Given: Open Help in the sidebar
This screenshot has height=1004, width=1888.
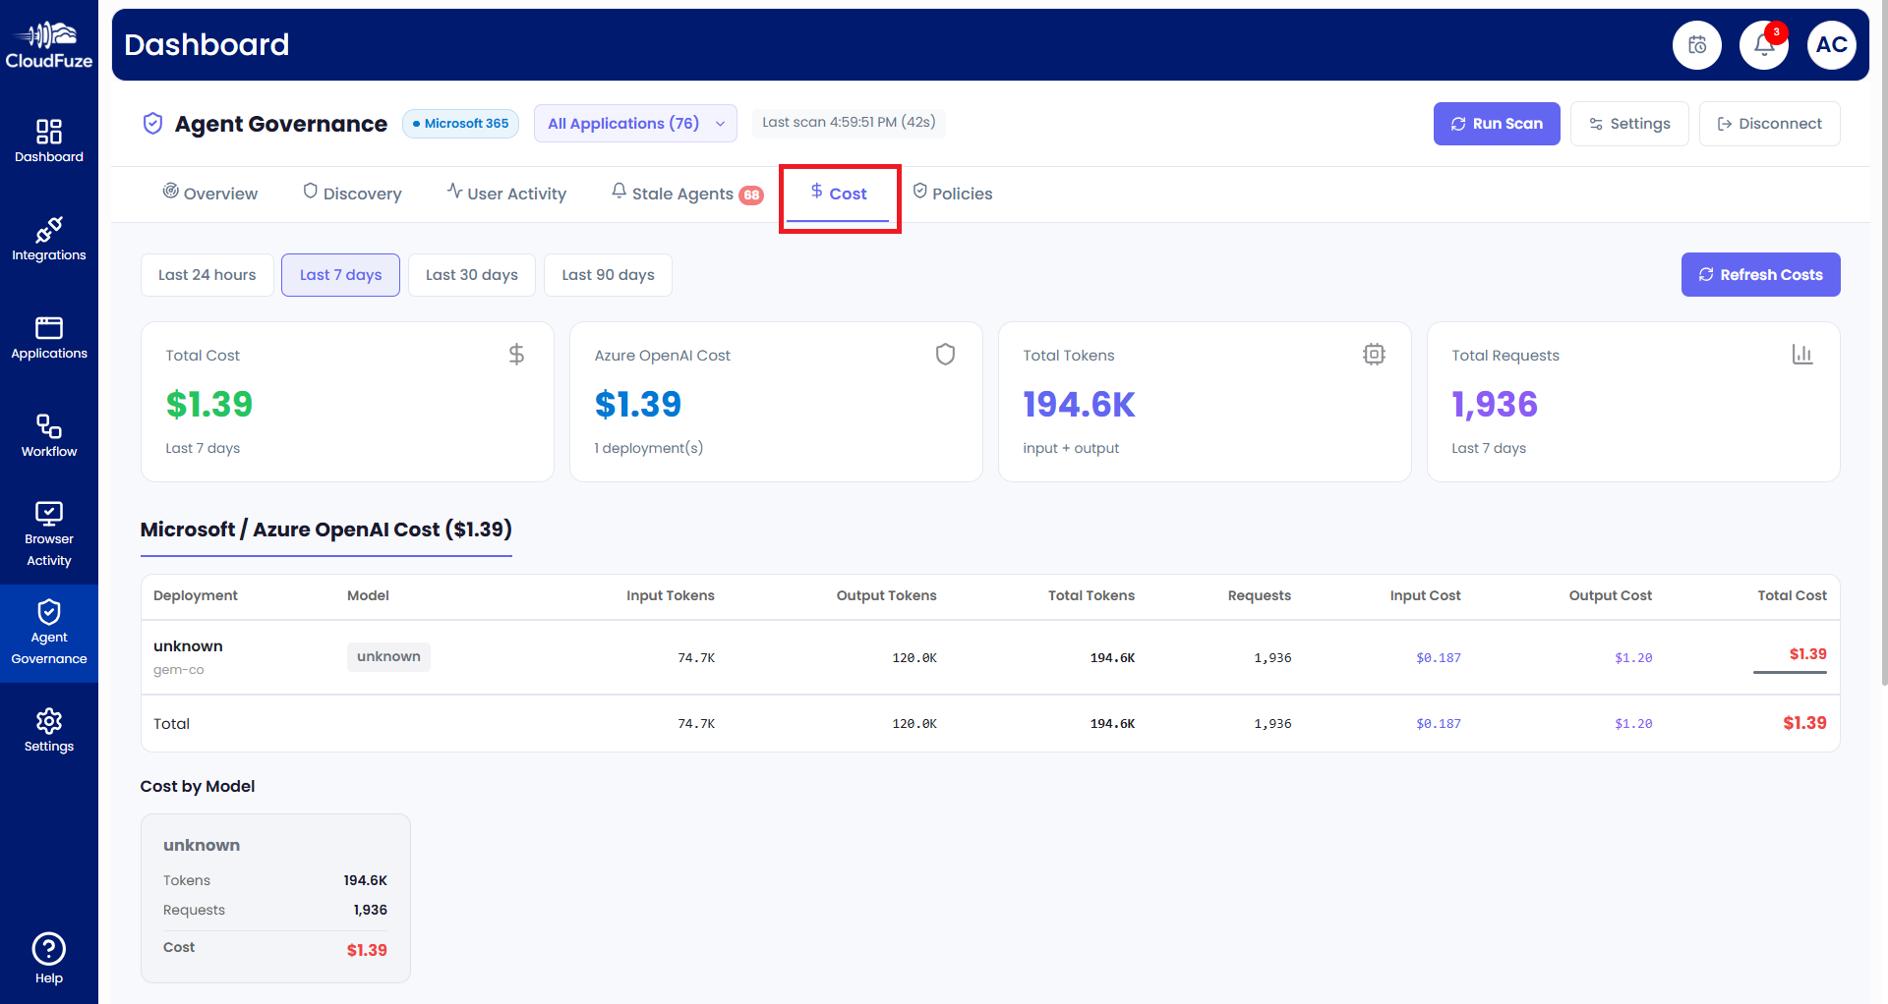Looking at the screenshot, I should point(49,958).
